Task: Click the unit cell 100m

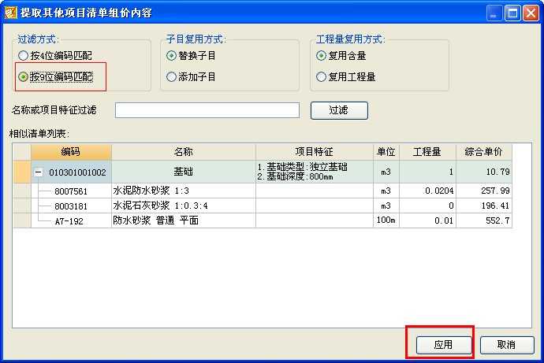Action: click(x=386, y=220)
